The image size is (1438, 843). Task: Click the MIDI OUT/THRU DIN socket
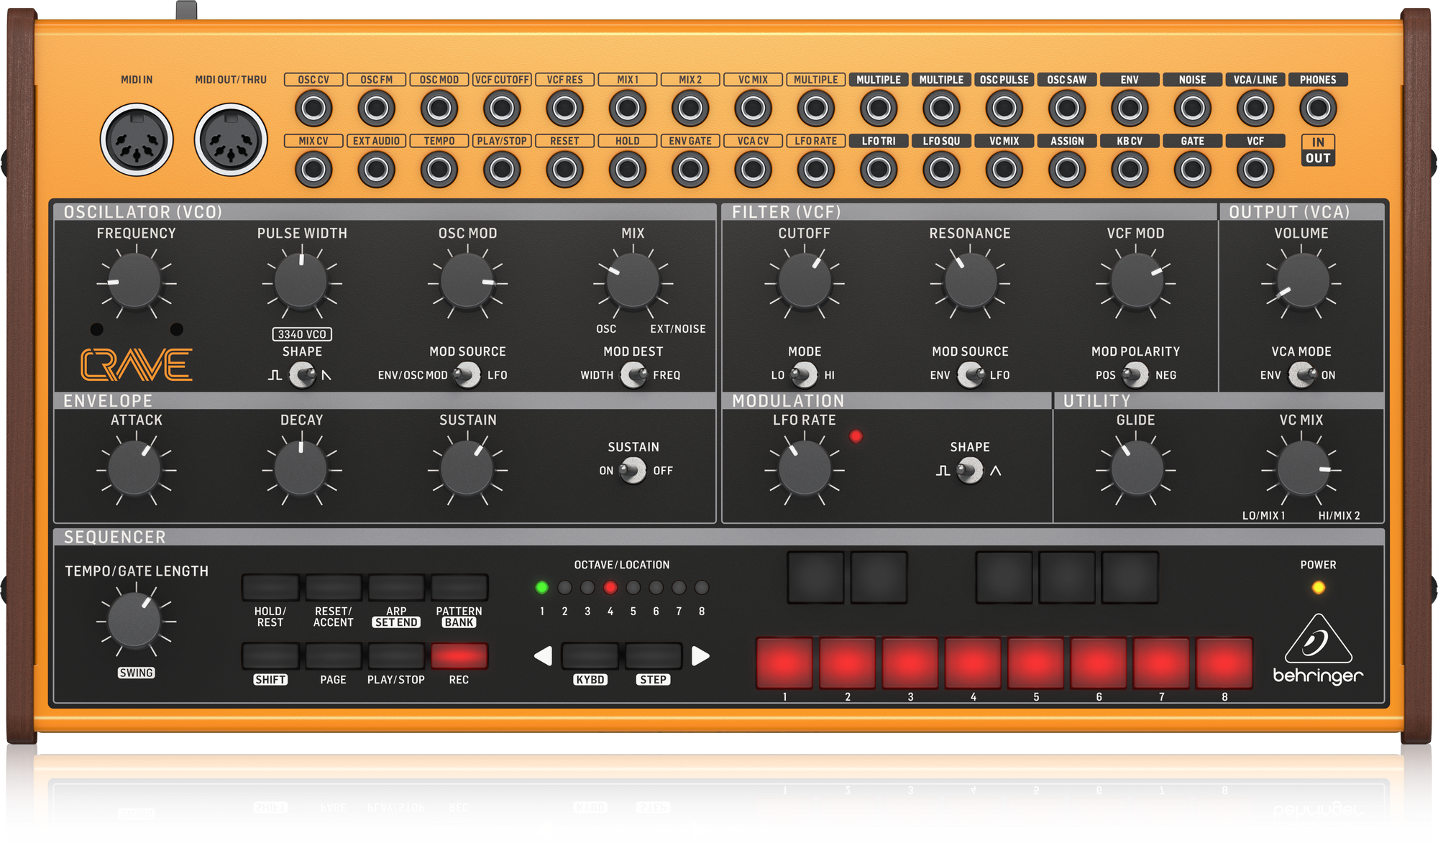click(231, 140)
